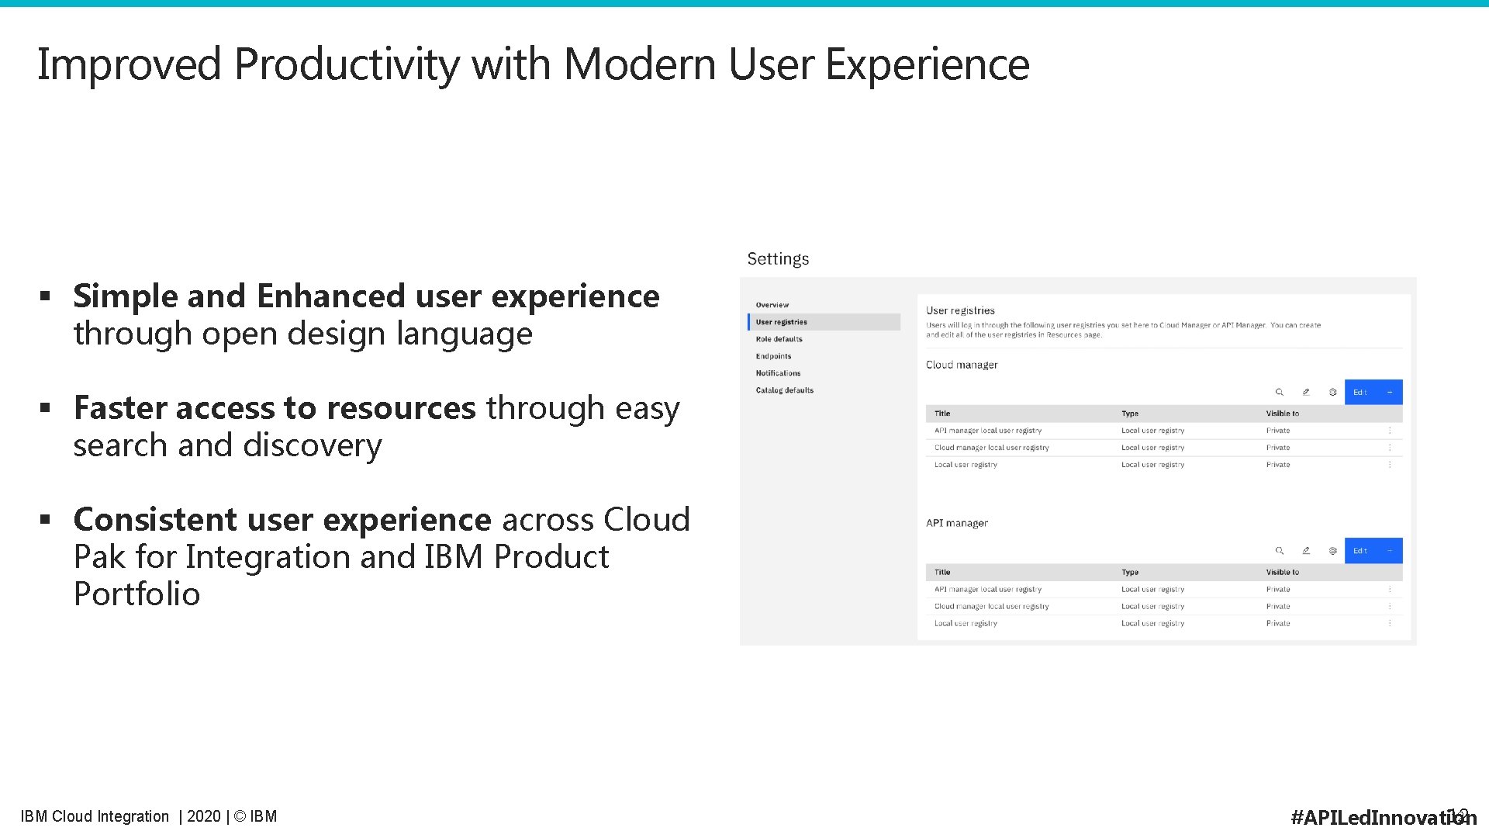Click blue Edit button in Cloud manager section
1489x838 pixels.
click(1360, 393)
